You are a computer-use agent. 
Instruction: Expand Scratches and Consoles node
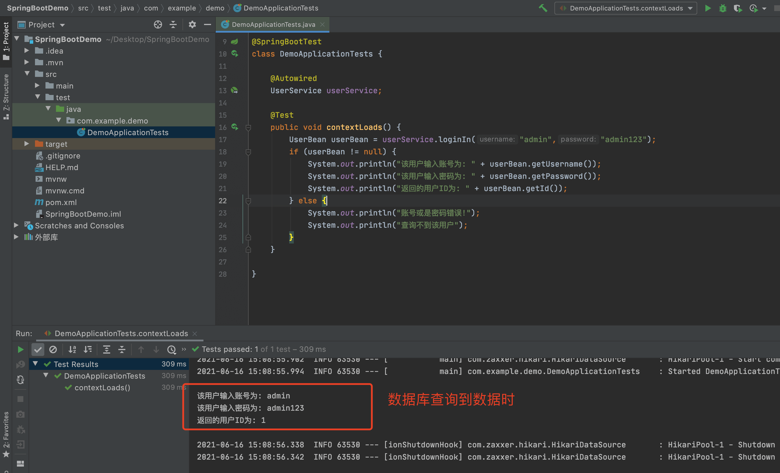pos(16,225)
